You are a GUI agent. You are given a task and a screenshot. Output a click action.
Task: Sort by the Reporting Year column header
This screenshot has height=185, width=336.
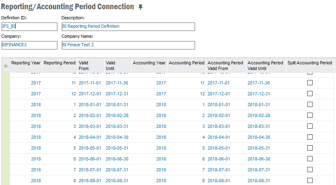pyautogui.click(x=26, y=63)
